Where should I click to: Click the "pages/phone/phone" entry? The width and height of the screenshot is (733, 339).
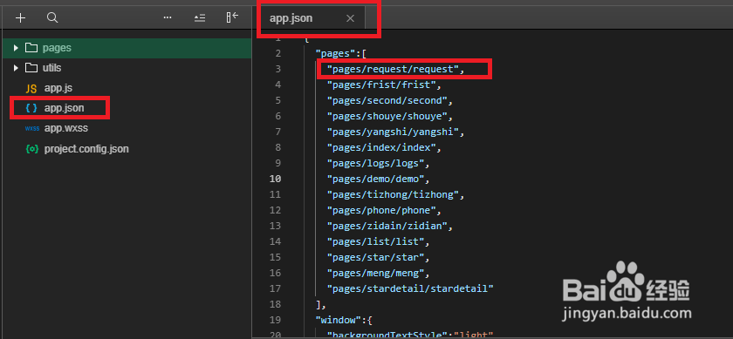(x=384, y=210)
